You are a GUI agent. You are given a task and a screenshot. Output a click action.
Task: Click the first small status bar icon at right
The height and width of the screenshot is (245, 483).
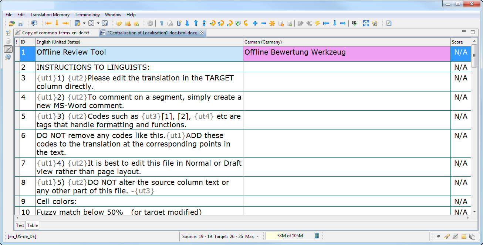click(438, 237)
